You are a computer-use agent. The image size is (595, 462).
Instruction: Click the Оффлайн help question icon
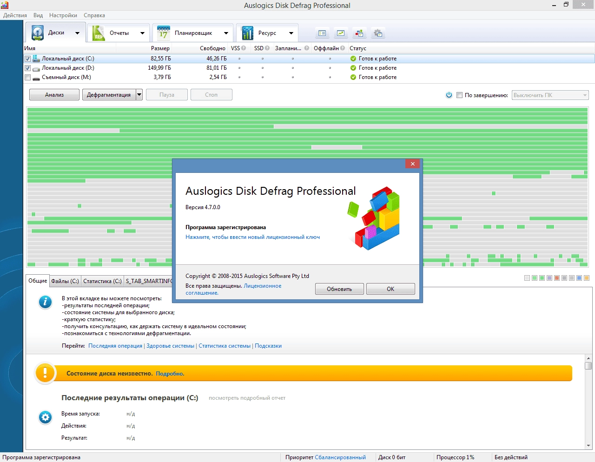coord(343,48)
